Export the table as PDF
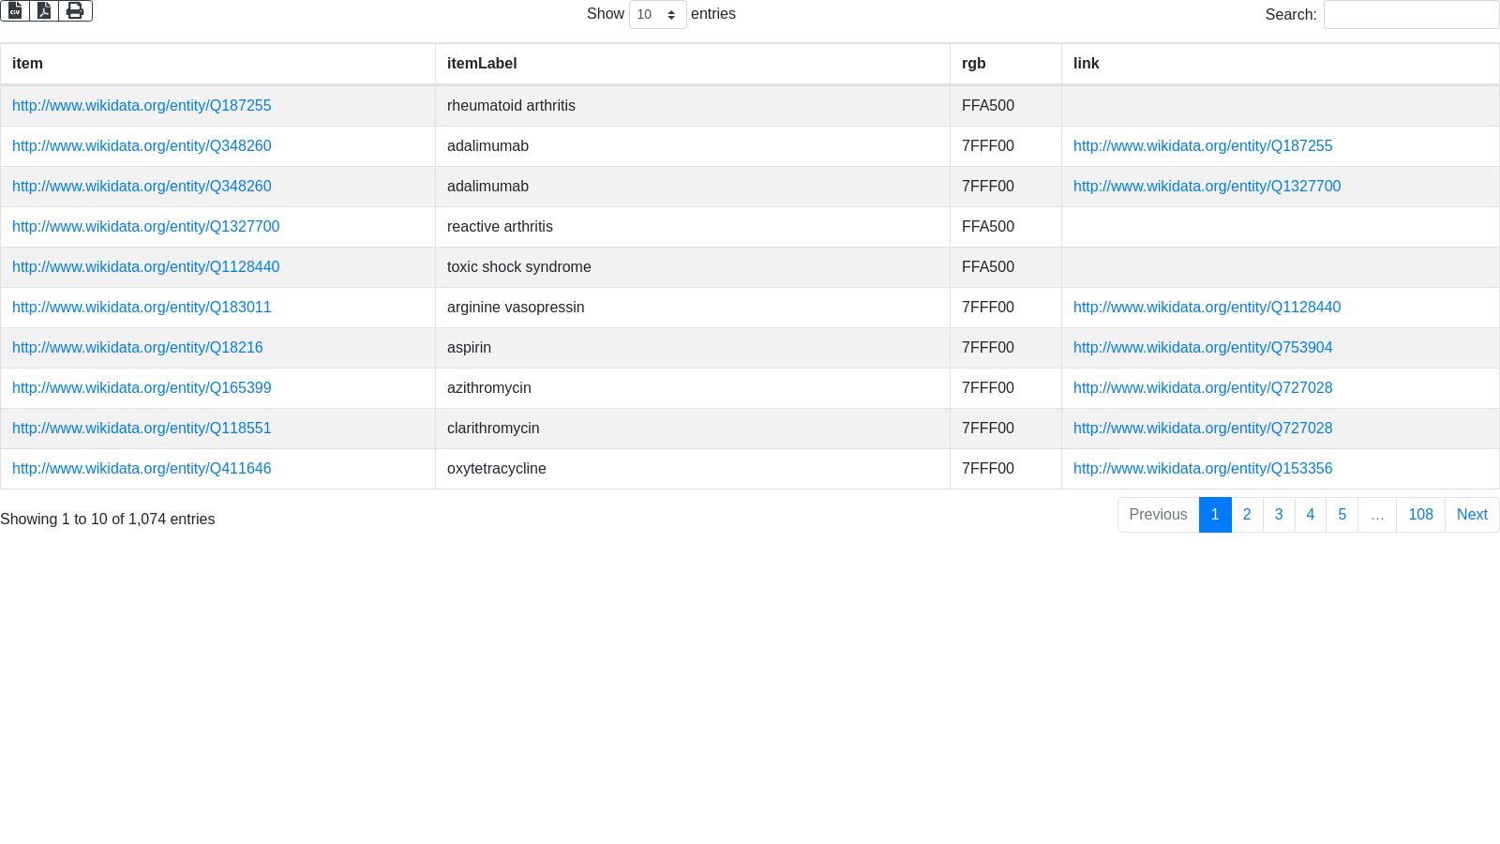 click(44, 10)
